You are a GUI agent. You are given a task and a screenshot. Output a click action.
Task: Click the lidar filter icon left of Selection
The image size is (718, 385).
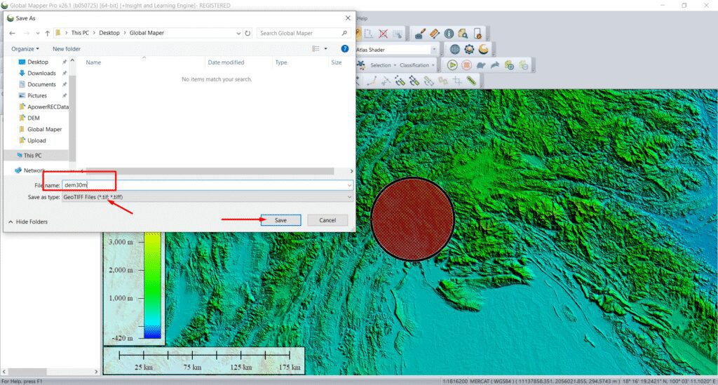click(361, 65)
